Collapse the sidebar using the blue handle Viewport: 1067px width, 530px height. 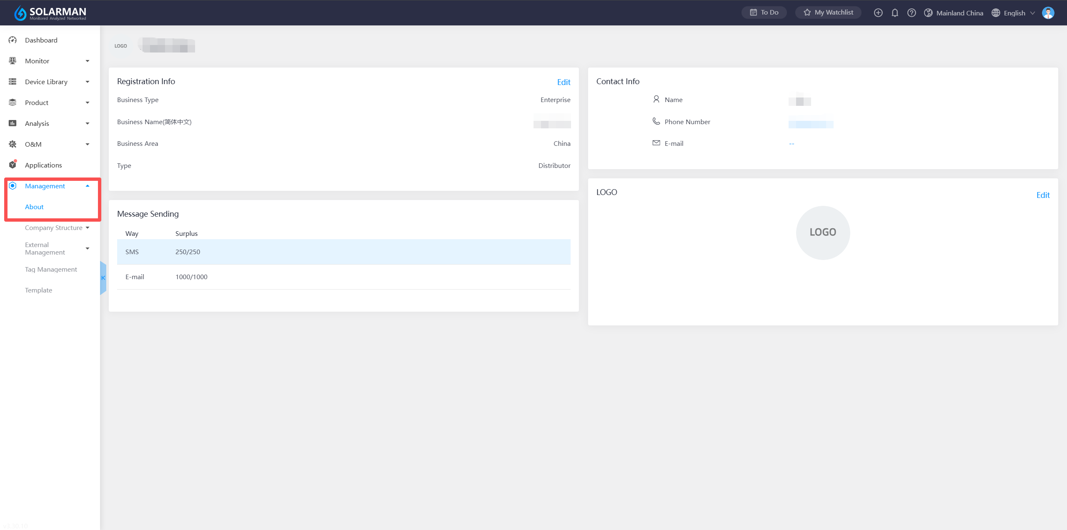point(103,278)
